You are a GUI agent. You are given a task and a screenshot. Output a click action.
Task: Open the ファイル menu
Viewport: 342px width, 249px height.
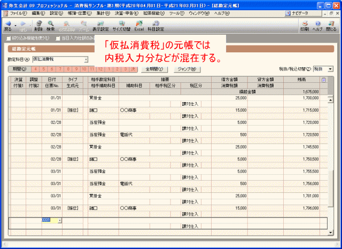point(19,13)
